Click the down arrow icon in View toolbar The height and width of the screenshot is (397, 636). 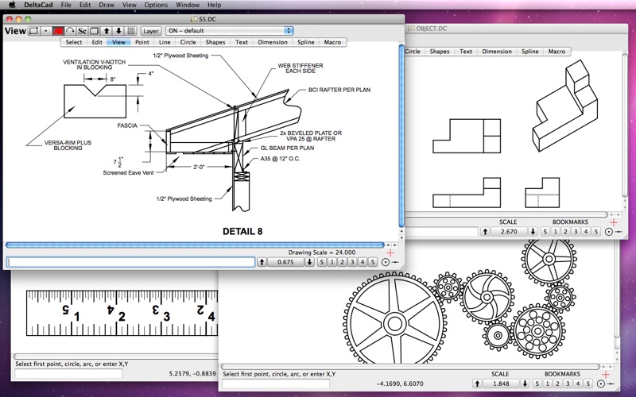point(118,31)
